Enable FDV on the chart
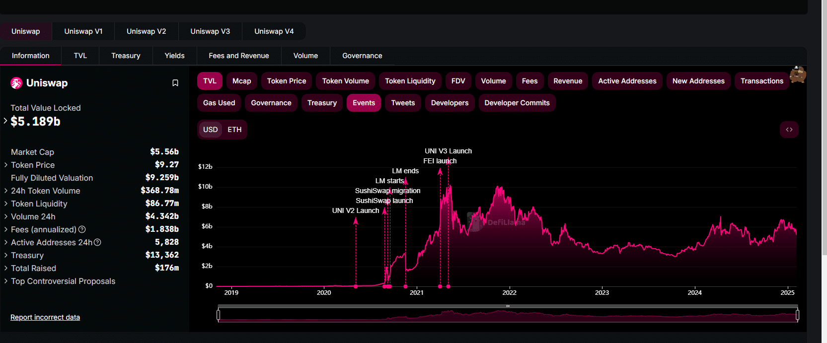827x343 pixels. pos(458,81)
